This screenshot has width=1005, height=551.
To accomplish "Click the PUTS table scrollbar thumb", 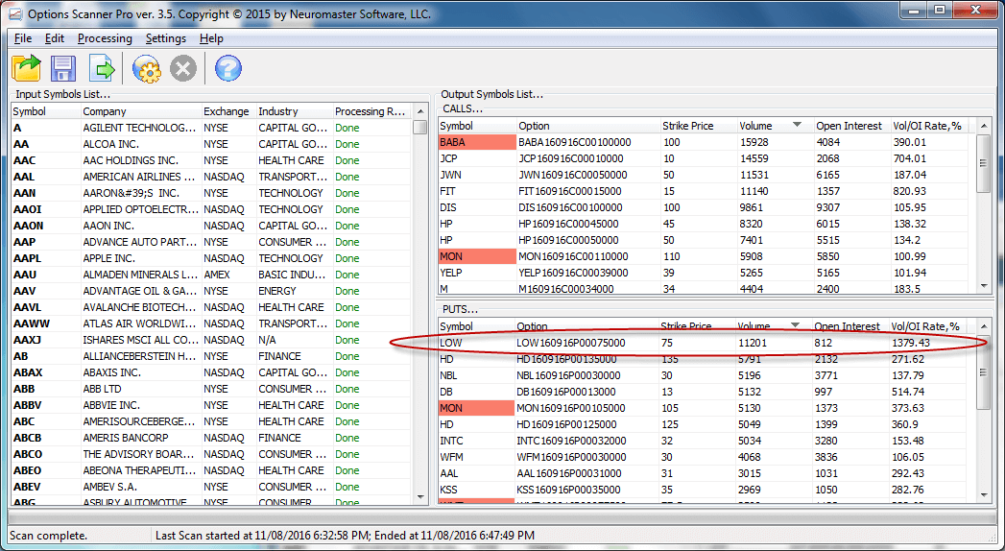I will point(984,372).
